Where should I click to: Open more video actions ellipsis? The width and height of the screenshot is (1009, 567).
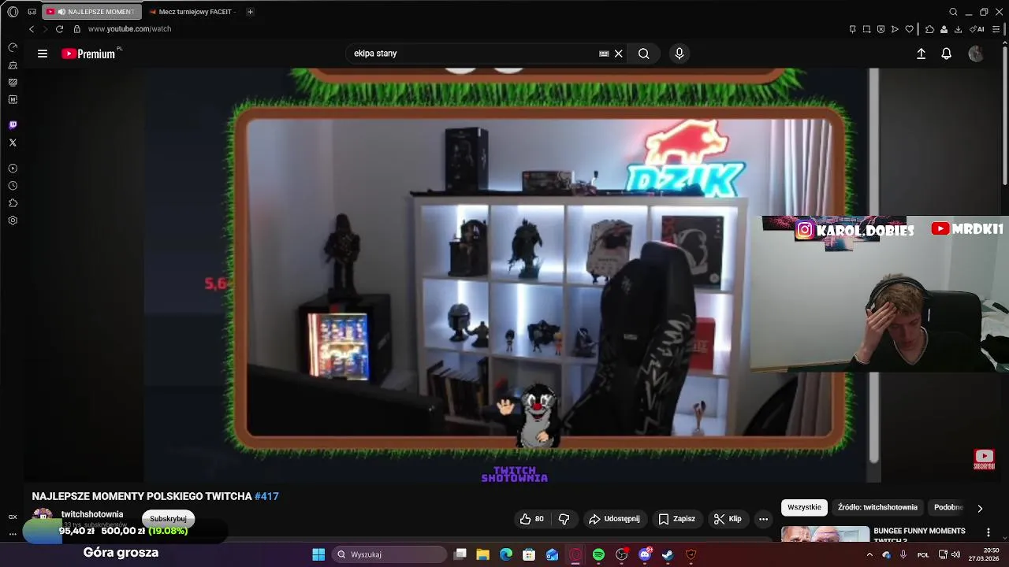point(763,519)
